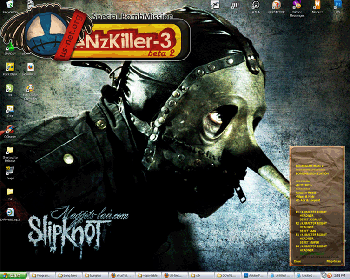Switch to the cdr taskbar folder
This screenshot has width=350, height=279.
tap(201, 276)
